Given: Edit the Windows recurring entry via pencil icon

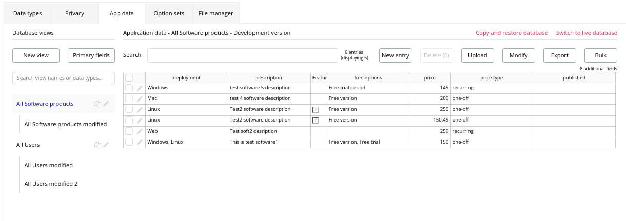Looking at the screenshot, I should [140, 88].
